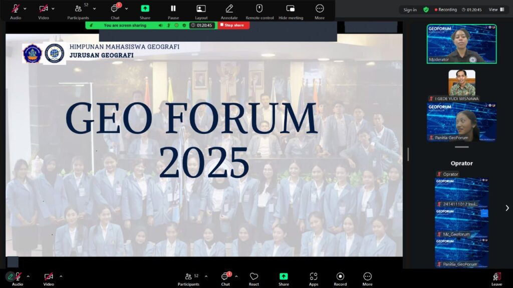The width and height of the screenshot is (513, 288).
Task: Expand audio options arrow in top toolbar
Action: [26, 9]
